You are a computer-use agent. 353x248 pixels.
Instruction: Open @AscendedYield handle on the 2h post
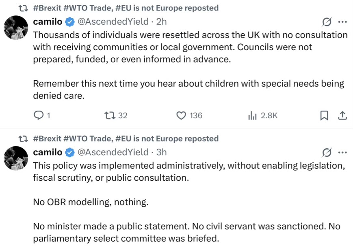(113, 22)
